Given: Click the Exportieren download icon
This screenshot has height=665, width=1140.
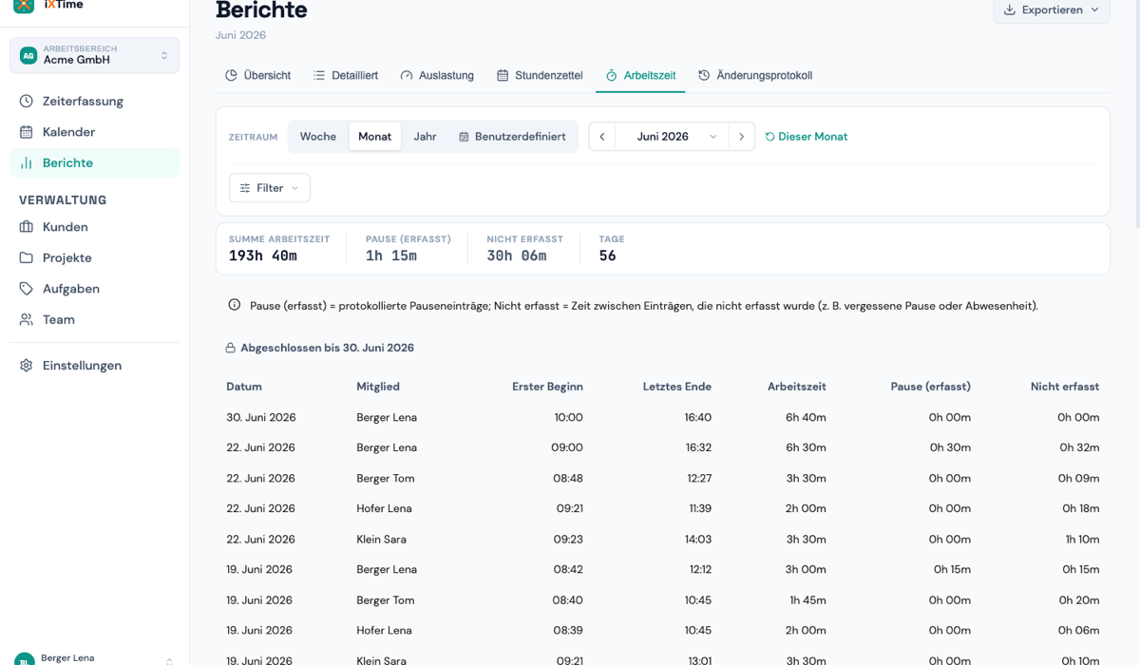Looking at the screenshot, I should tap(1010, 9).
